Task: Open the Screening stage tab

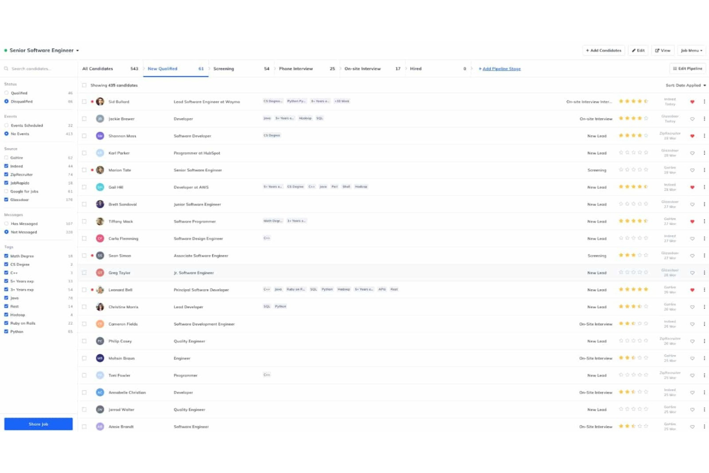Action: (241, 69)
